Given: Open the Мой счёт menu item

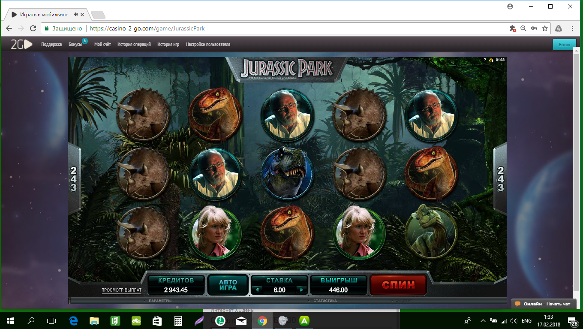Looking at the screenshot, I should tap(102, 44).
